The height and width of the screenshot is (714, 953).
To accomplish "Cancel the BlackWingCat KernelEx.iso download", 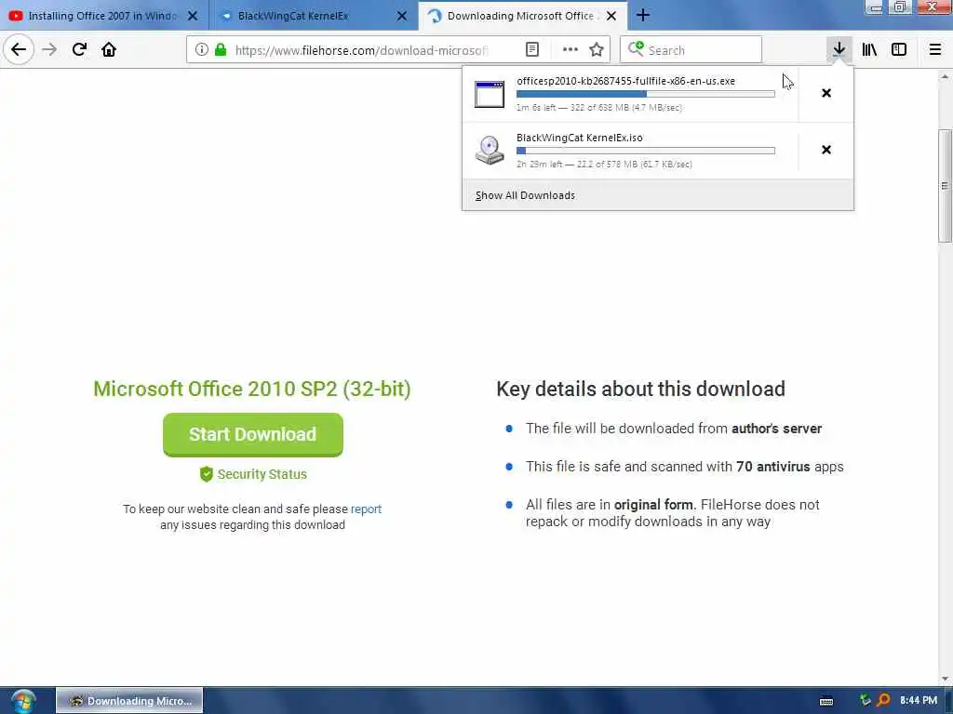I will coord(826,150).
